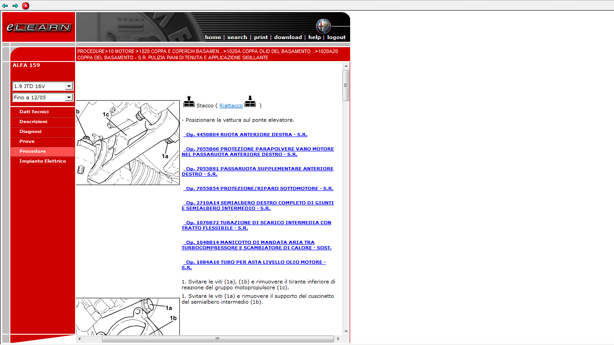Click the forward arrow navigation icon
The width and height of the screenshot is (614, 345).
[15, 6]
